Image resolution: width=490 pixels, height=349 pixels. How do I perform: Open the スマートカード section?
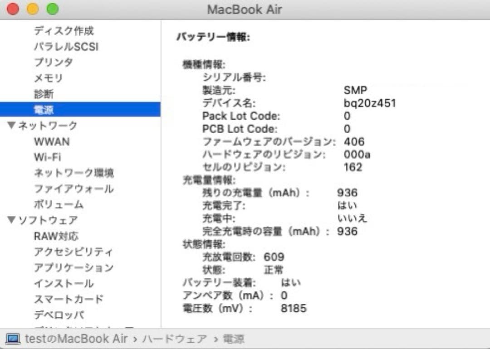point(69,299)
